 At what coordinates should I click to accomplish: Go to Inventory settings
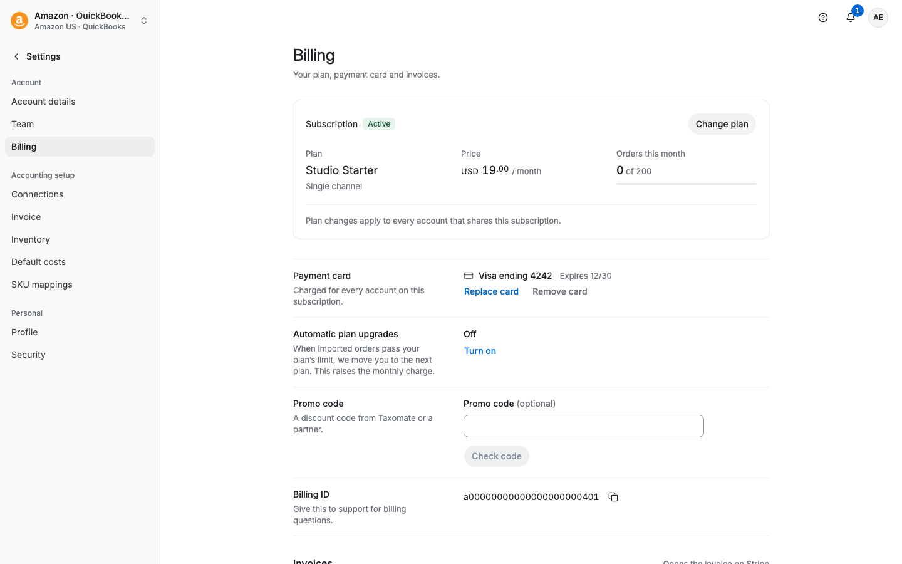click(80, 239)
